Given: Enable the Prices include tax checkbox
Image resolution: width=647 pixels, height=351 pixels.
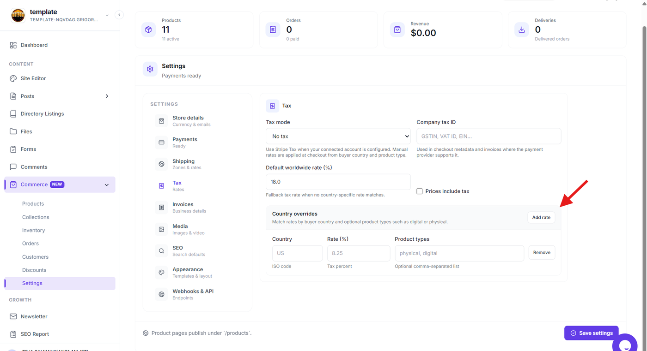Looking at the screenshot, I should [420, 191].
